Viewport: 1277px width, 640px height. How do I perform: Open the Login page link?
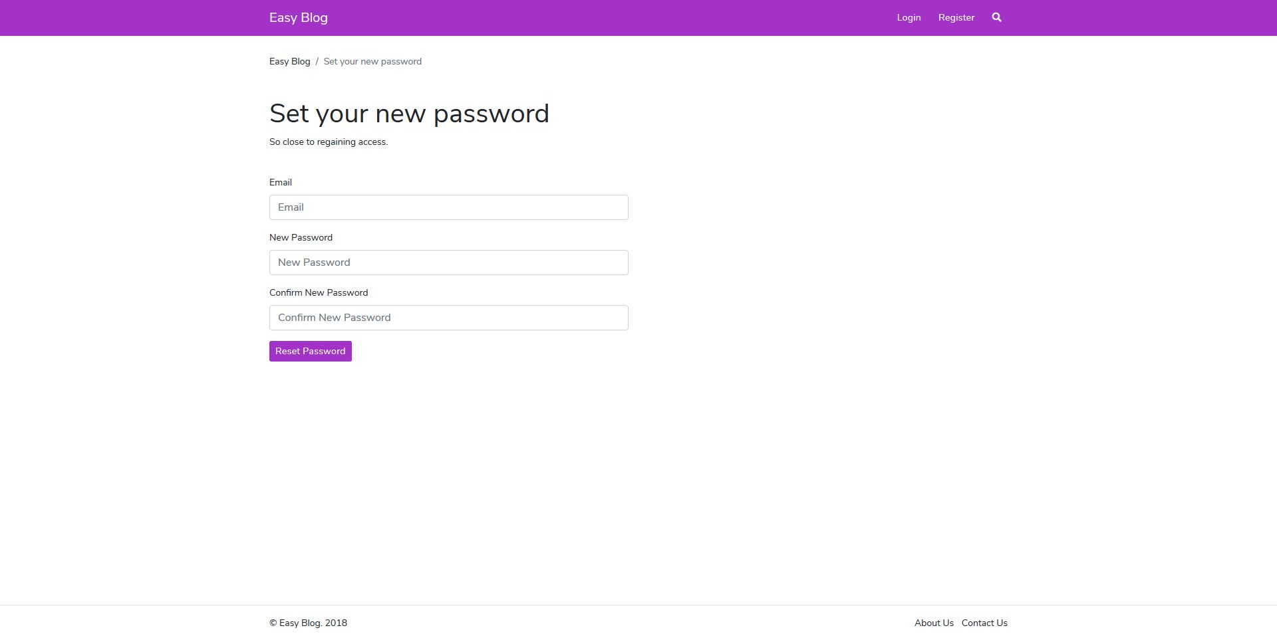(909, 18)
